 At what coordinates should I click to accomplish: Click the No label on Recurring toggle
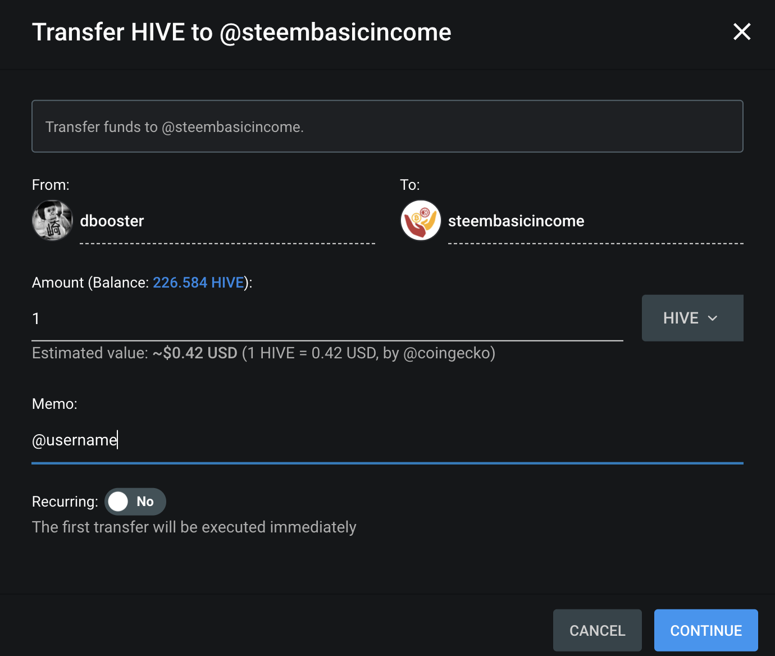click(145, 502)
